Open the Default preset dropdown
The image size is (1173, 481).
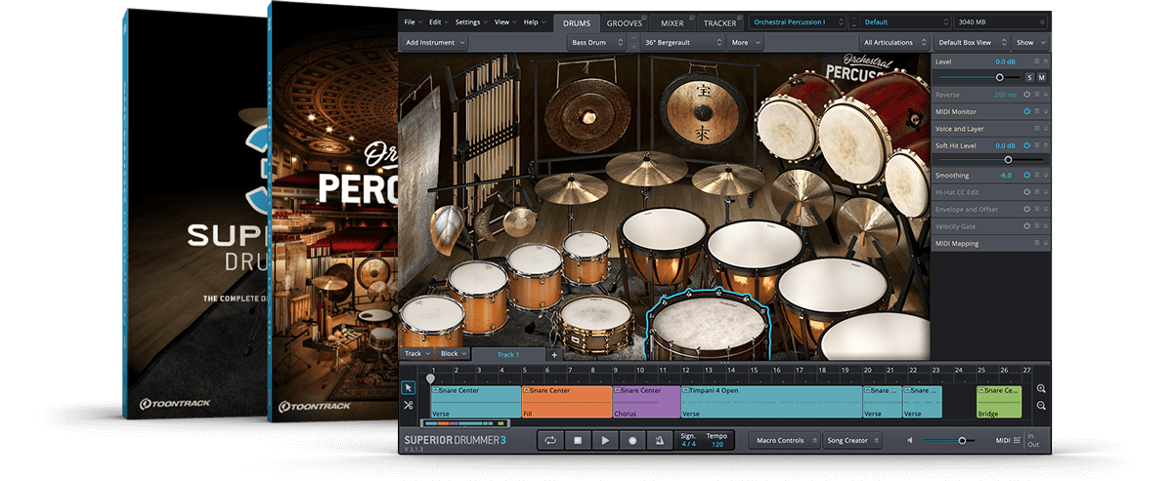point(904,21)
